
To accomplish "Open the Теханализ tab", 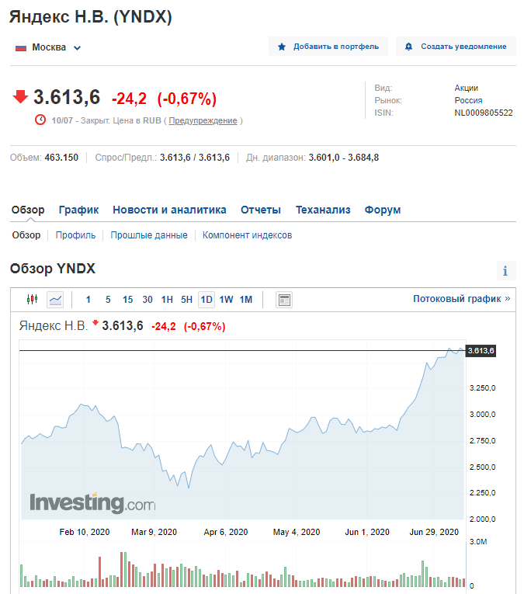I will (323, 210).
